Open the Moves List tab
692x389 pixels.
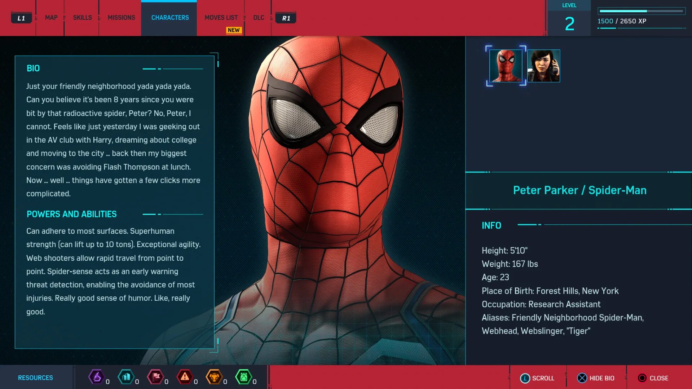pos(221,18)
